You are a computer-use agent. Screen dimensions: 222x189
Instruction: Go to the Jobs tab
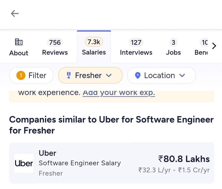(173, 47)
